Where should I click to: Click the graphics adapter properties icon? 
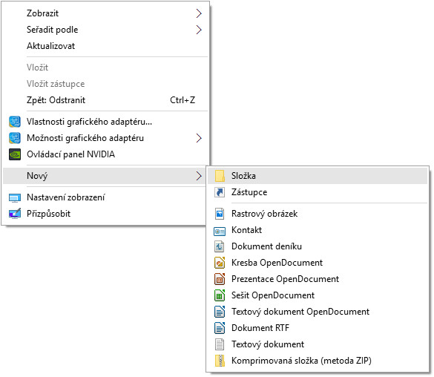[15, 122]
